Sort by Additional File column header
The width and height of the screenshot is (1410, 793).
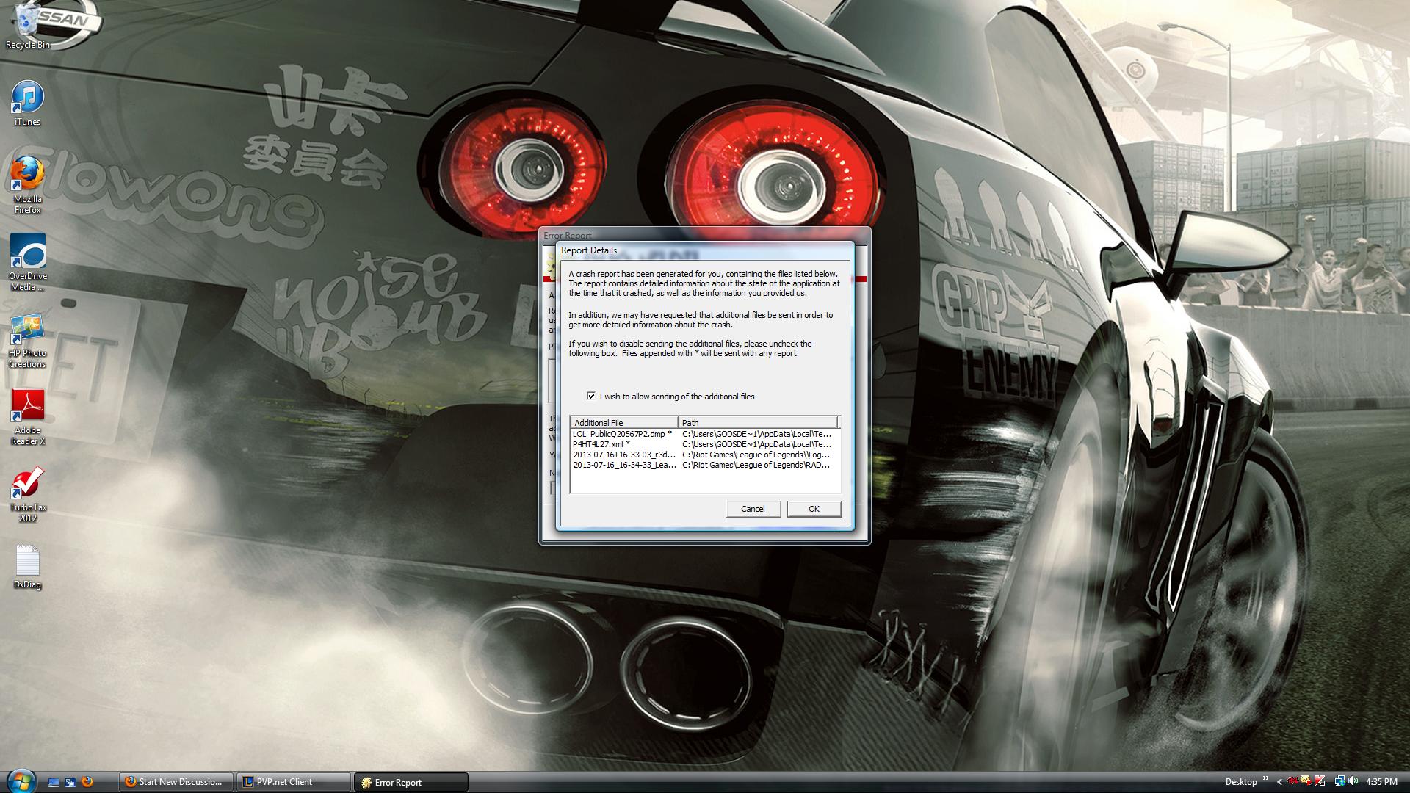point(623,422)
